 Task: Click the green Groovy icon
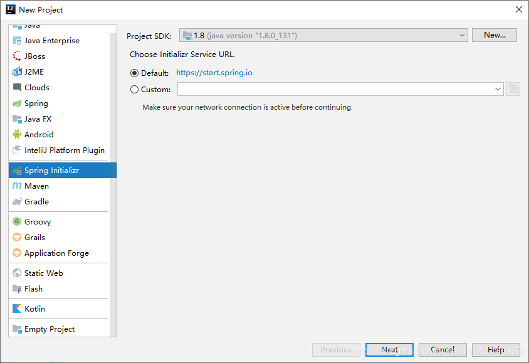coord(17,221)
